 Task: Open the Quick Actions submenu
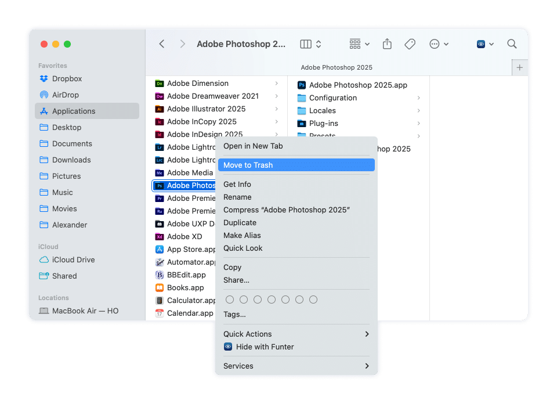296,334
